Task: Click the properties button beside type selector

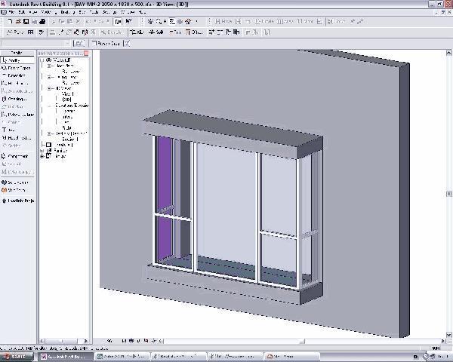Action: point(79,43)
